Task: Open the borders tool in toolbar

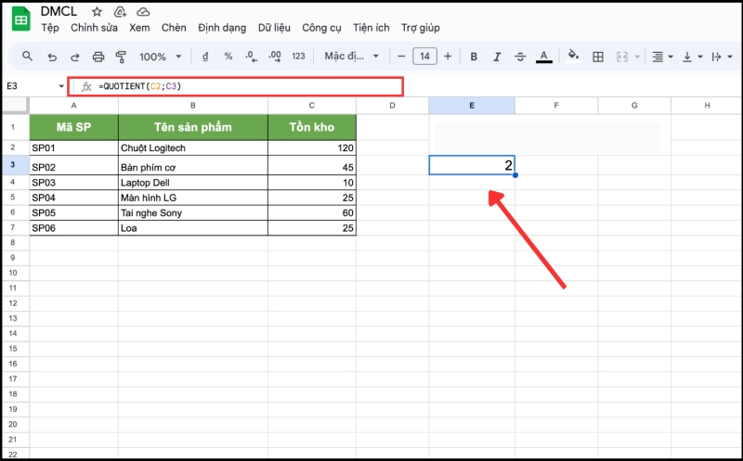Action: tap(598, 57)
